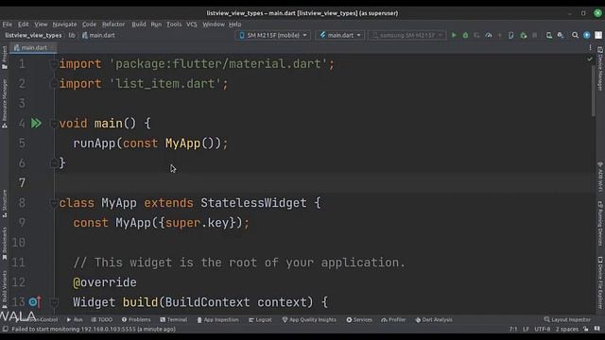
Task: Open the Navigate menu
Action: pyautogui.click(x=64, y=24)
